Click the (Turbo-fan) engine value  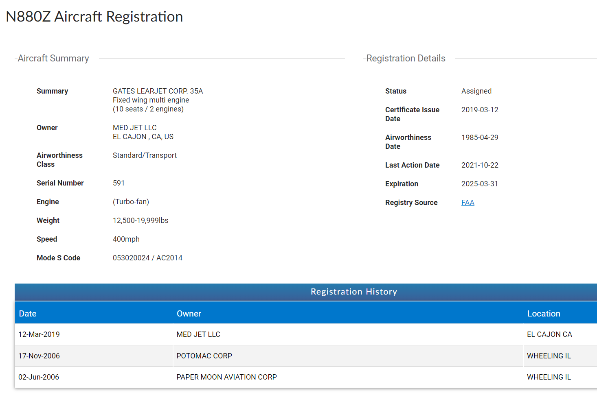tap(131, 202)
